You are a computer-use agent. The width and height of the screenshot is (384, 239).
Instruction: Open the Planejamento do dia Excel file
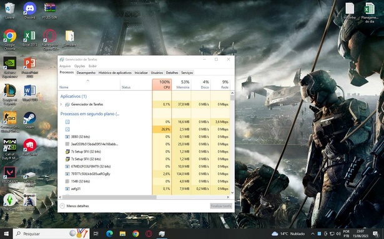point(369,12)
